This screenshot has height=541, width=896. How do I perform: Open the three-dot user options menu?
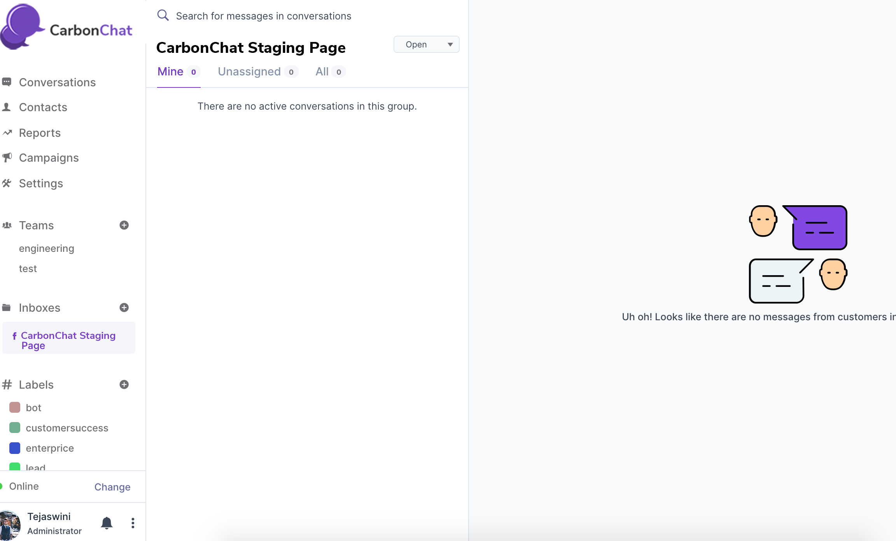pos(133,523)
